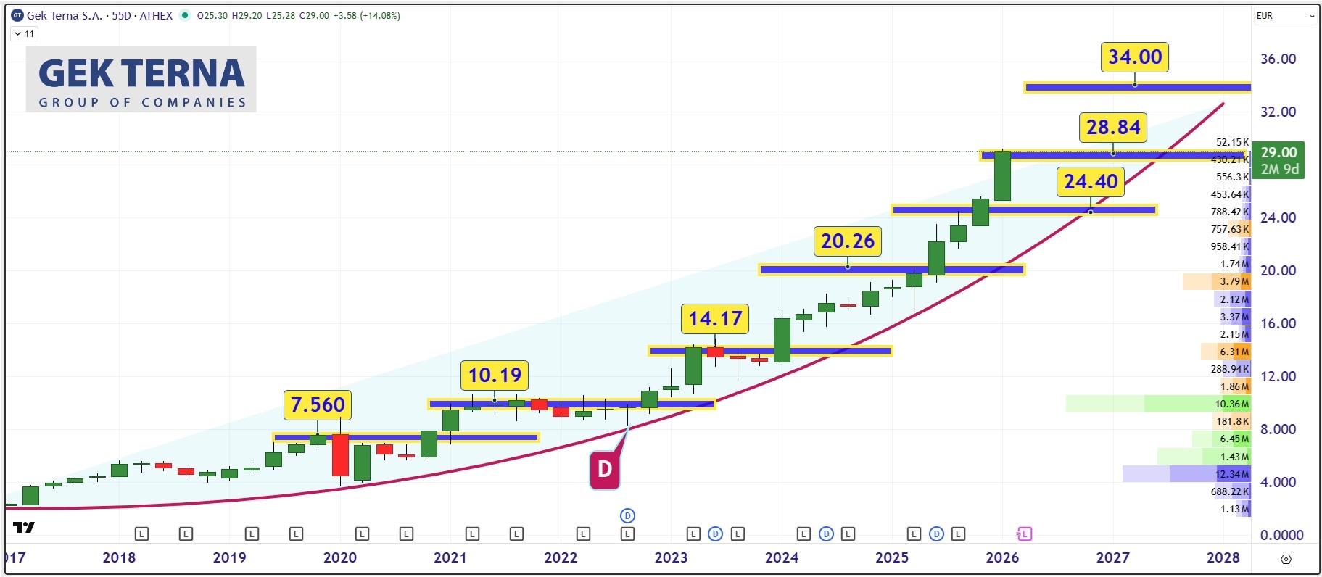Open the blue dividend D marker in 2023
This screenshot has width=1322, height=577.
[715, 534]
